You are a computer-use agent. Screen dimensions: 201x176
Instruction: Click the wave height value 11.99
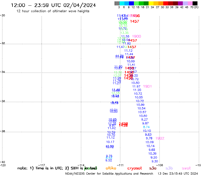117,78
